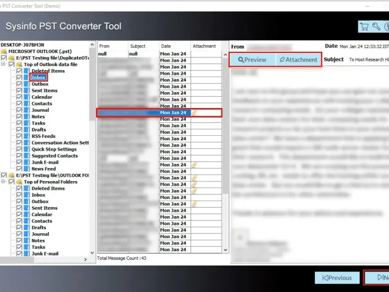Toggle the Outbox checkbox under Outlook data file
Image resolution: width=389 pixels, height=292 pixels.
point(19,84)
